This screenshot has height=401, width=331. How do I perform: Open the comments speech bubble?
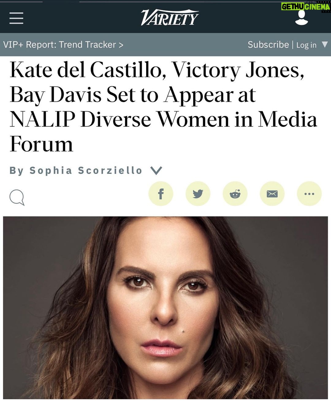(x=17, y=197)
